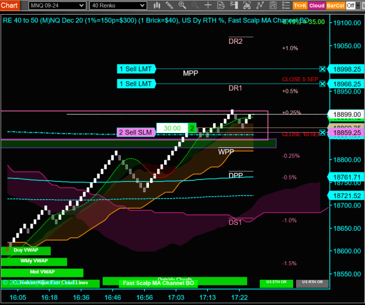Click the DR2 pivot label
The height and width of the screenshot is (305, 365).
point(235,41)
